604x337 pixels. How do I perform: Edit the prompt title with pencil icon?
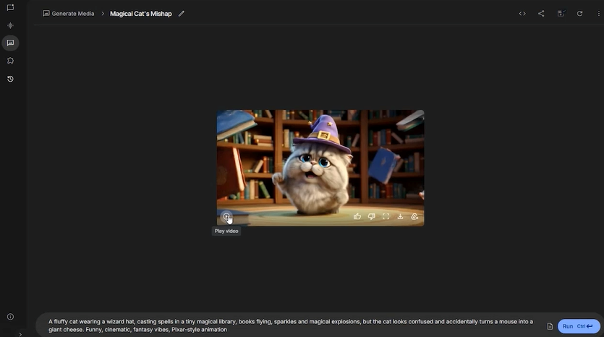[182, 14]
